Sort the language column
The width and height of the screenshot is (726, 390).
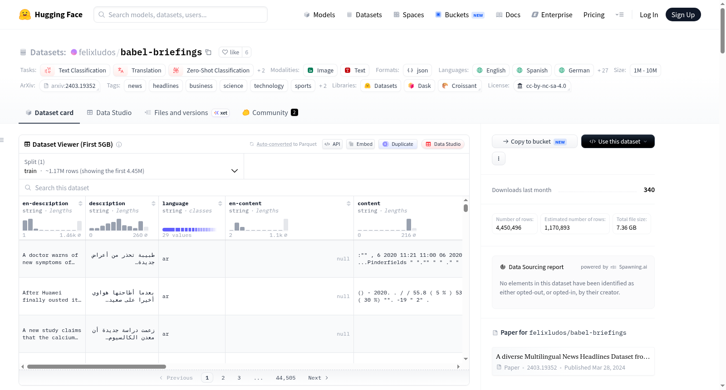click(x=220, y=203)
